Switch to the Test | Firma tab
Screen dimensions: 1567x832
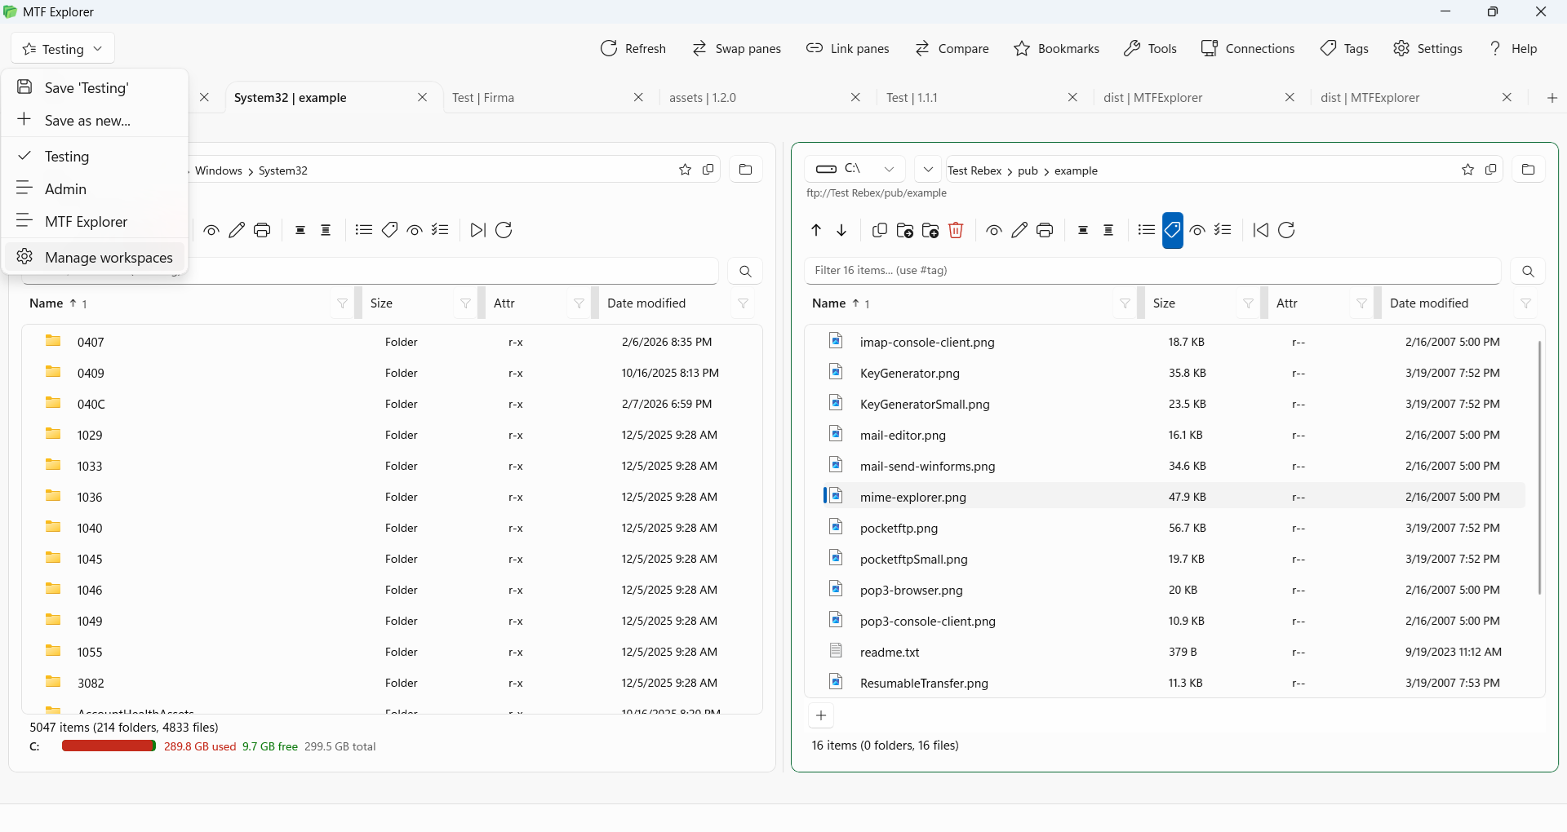point(483,97)
